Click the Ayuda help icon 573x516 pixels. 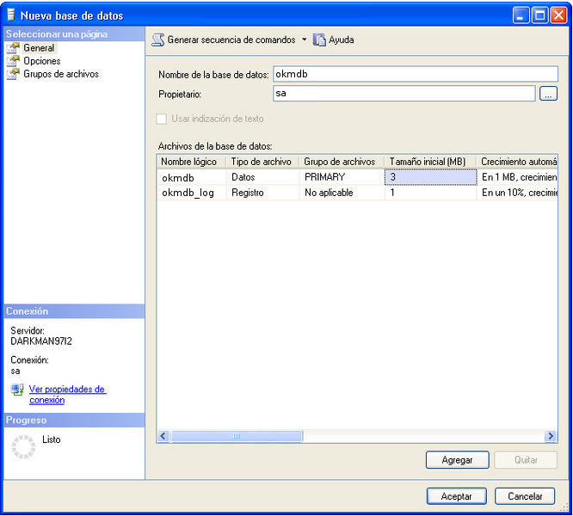pos(319,40)
